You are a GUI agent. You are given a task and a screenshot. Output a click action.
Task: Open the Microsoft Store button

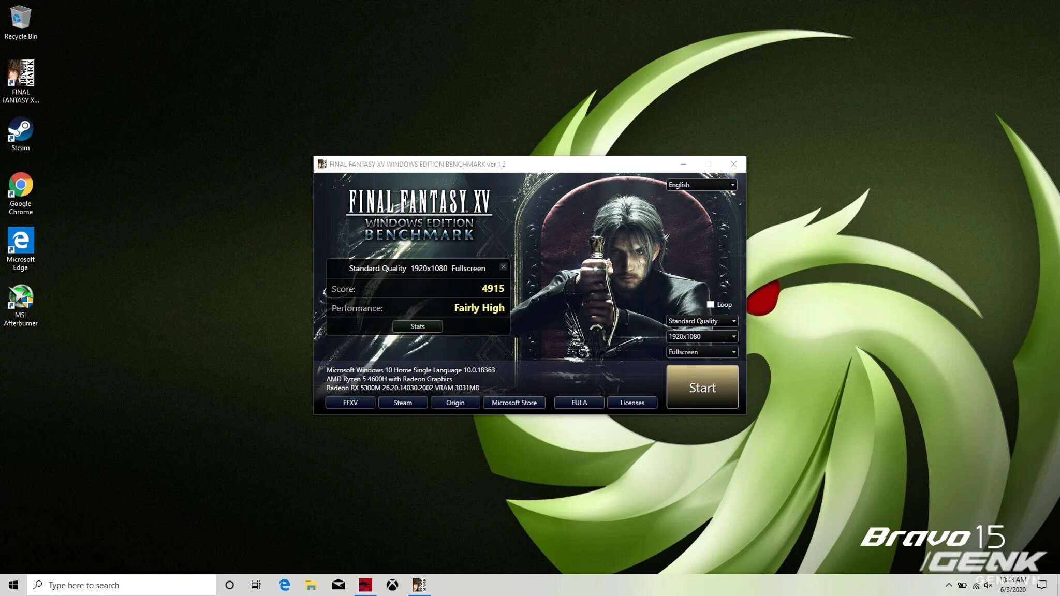point(514,403)
